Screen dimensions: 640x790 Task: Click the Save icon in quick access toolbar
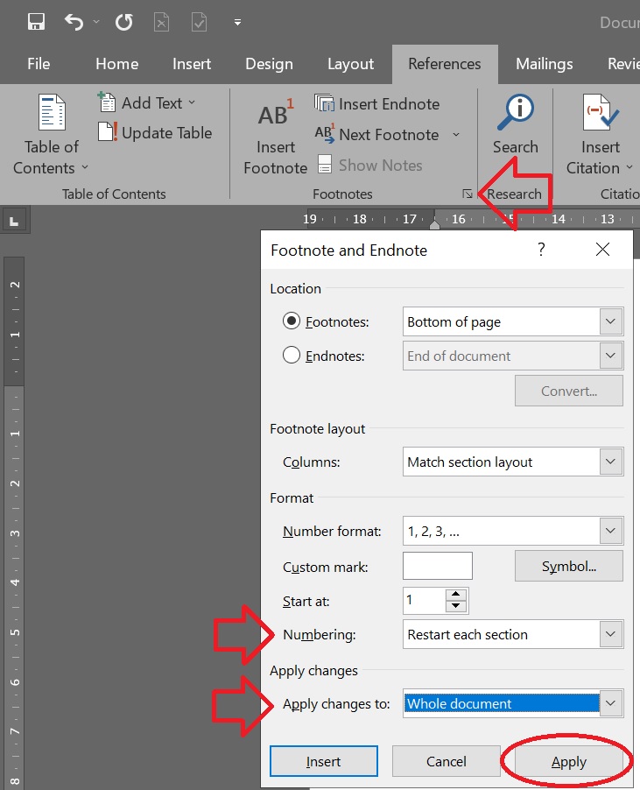(36, 22)
